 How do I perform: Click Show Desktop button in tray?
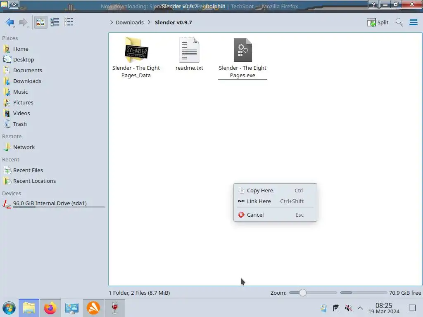pyautogui.click(x=412, y=308)
